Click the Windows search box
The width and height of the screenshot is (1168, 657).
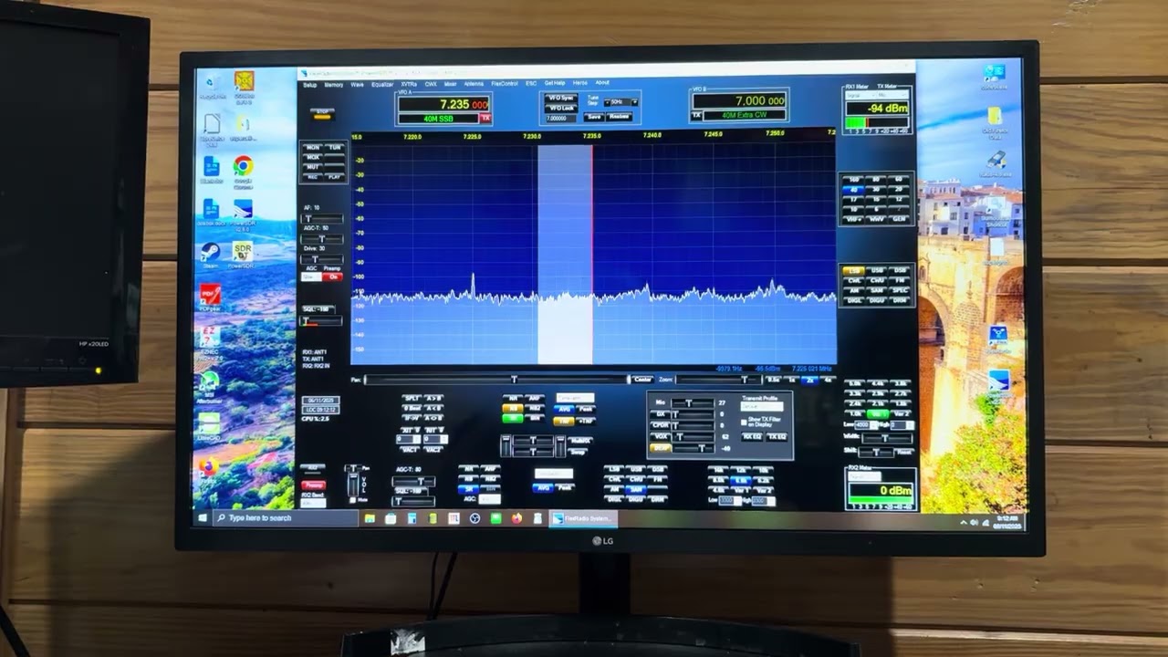pos(285,517)
